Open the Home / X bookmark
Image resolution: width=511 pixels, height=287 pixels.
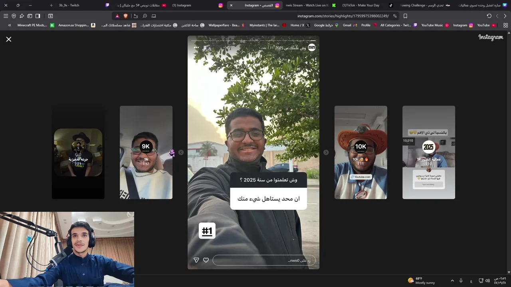(x=300, y=25)
